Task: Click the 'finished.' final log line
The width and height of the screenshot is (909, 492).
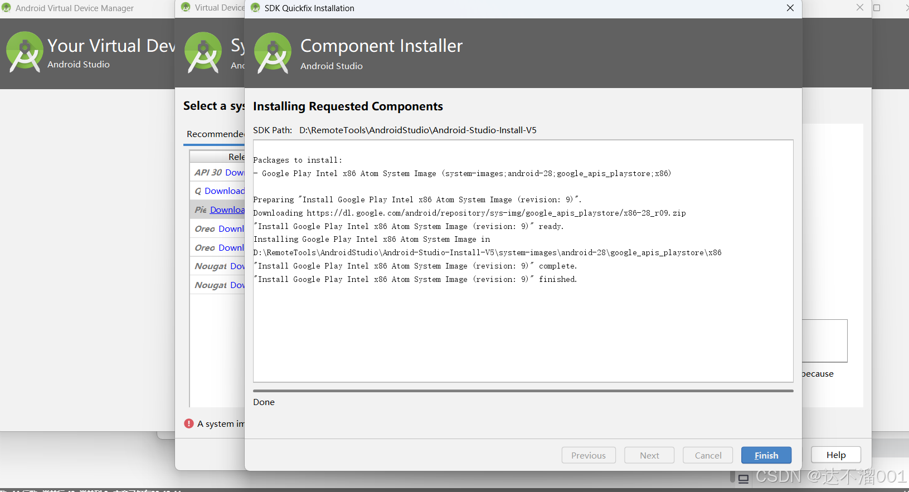Action: click(415, 280)
